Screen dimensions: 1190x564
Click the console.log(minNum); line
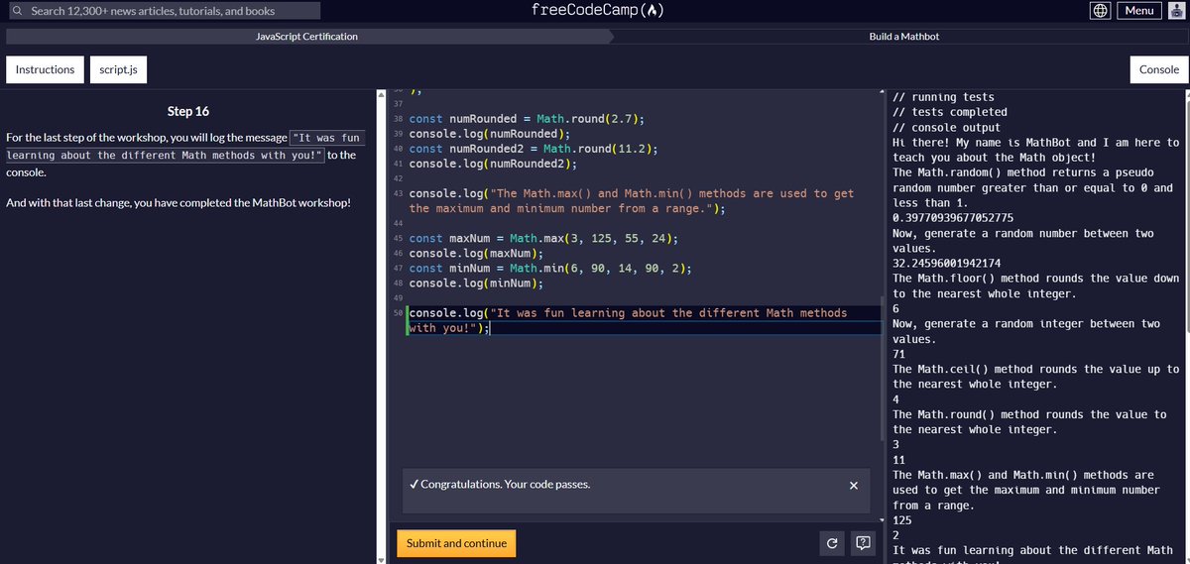click(476, 282)
